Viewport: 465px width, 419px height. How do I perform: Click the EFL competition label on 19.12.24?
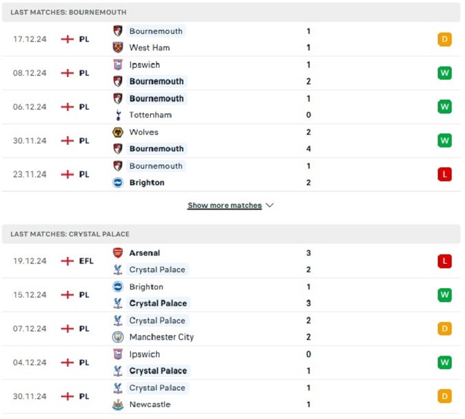86,261
